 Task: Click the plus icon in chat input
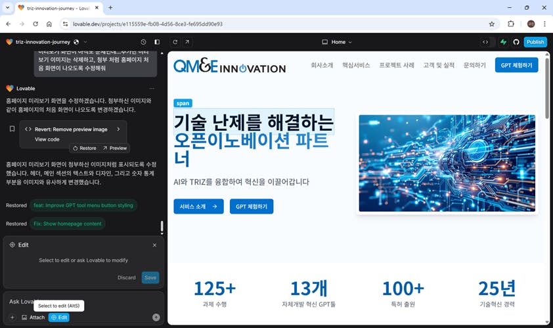point(12,317)
